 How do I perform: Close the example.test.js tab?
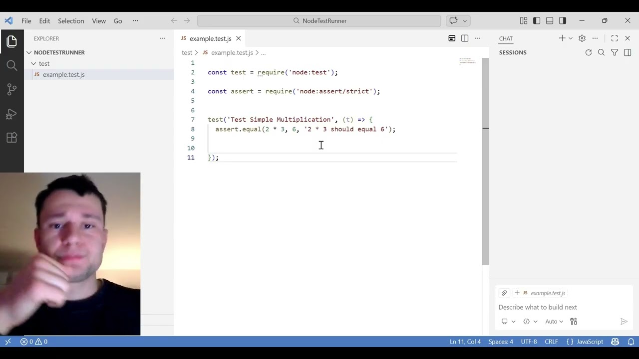[239, 38]
